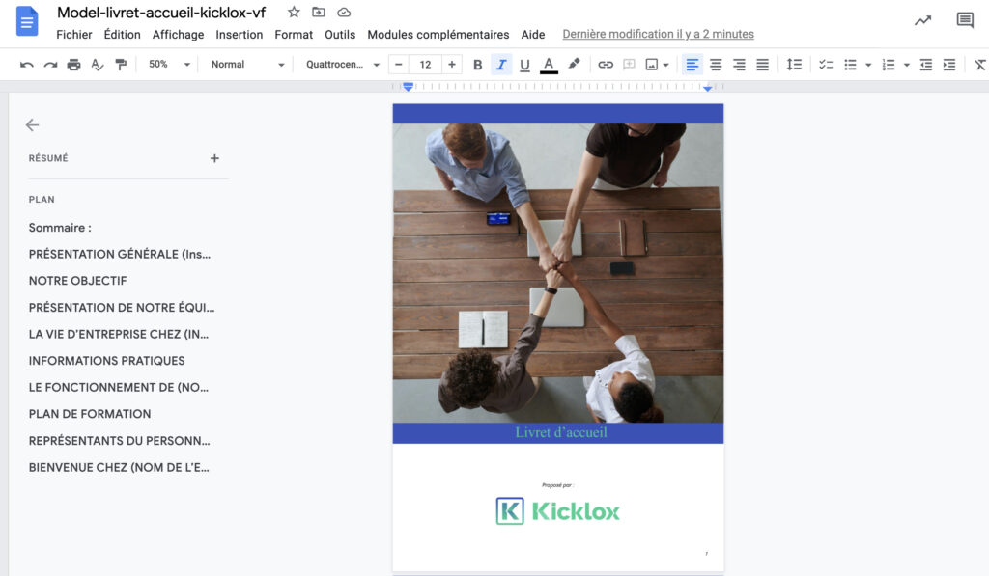Viewport: 989px width, 576px height.
Task: Open the activity trend icon
Action: pyautogui.click(x=922, y=21)
